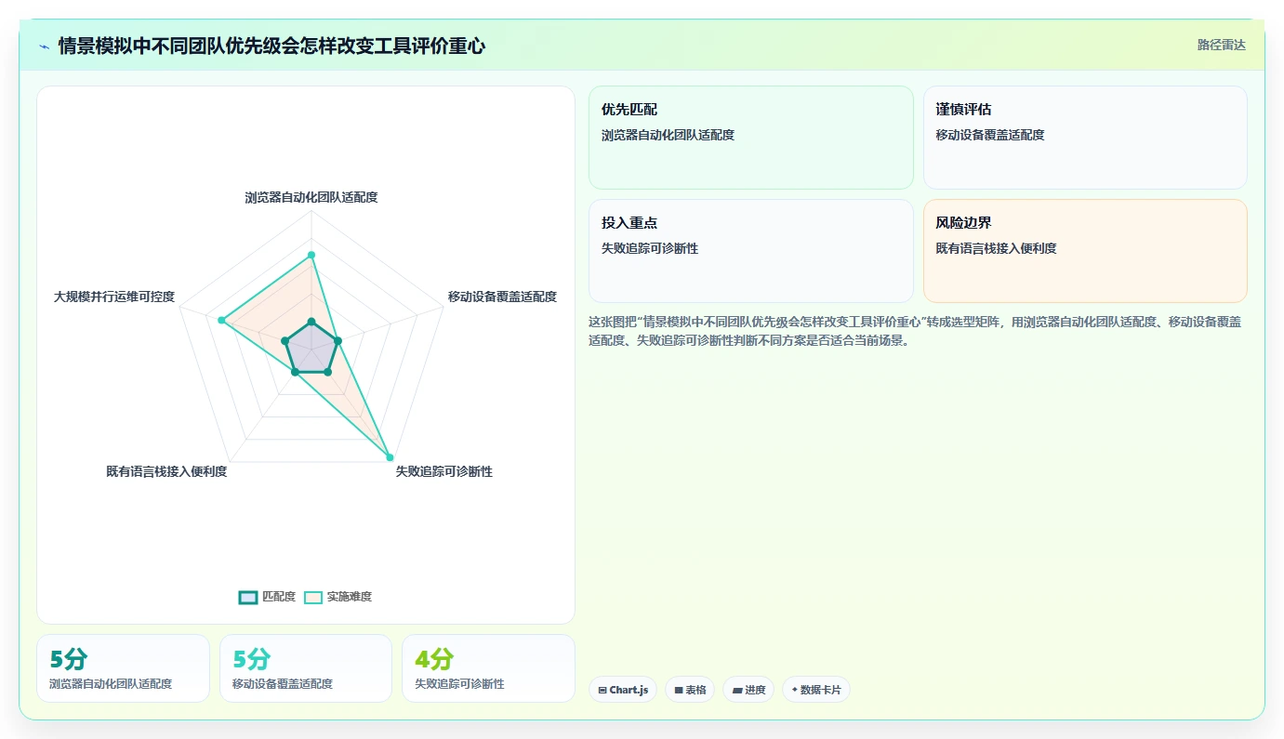This screenshot has height=739, width=1284.
Task: Click the 4分 失败追踪可诊断性 score card
Action: (x=488, y=668)
